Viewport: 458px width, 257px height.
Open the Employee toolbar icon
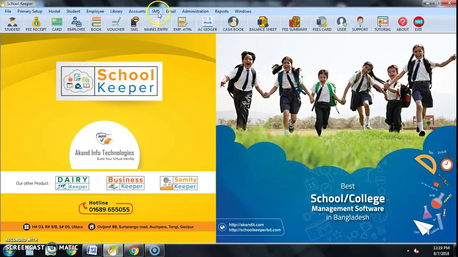76,24
